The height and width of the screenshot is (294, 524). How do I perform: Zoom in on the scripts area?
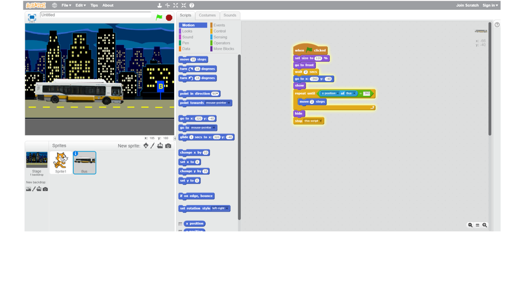pyautogui.click(x=485, y=225)
